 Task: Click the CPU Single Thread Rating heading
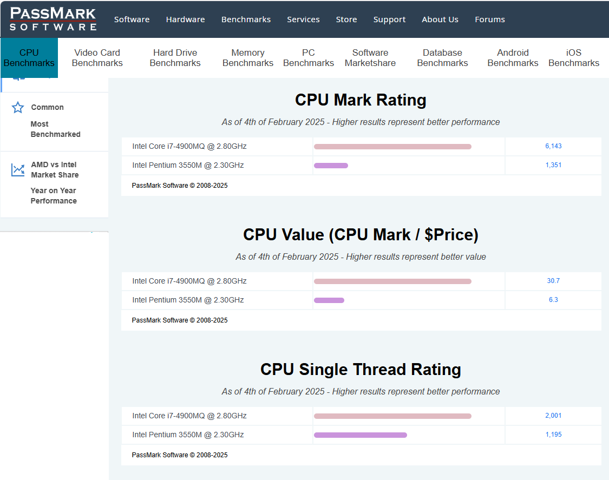pyautogui.click(x=361, y=370)
